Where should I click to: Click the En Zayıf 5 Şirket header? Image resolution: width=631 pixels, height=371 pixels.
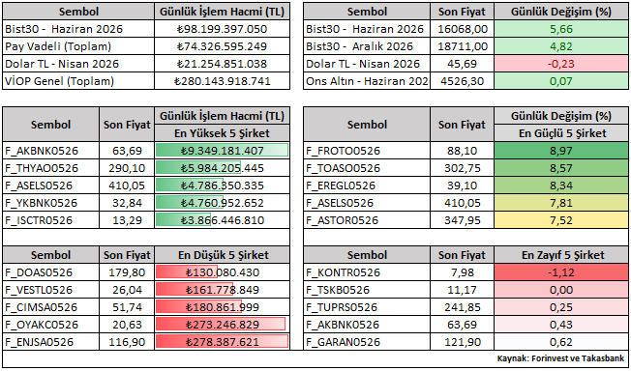[561, 255]
